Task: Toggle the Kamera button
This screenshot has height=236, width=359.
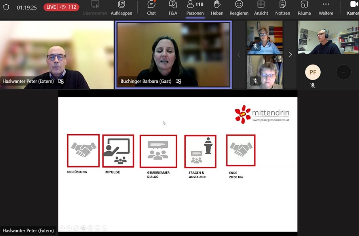Action: [353, 8]
